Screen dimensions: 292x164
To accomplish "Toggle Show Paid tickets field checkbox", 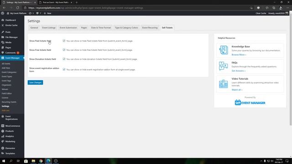I will click(x=64, y=41).
